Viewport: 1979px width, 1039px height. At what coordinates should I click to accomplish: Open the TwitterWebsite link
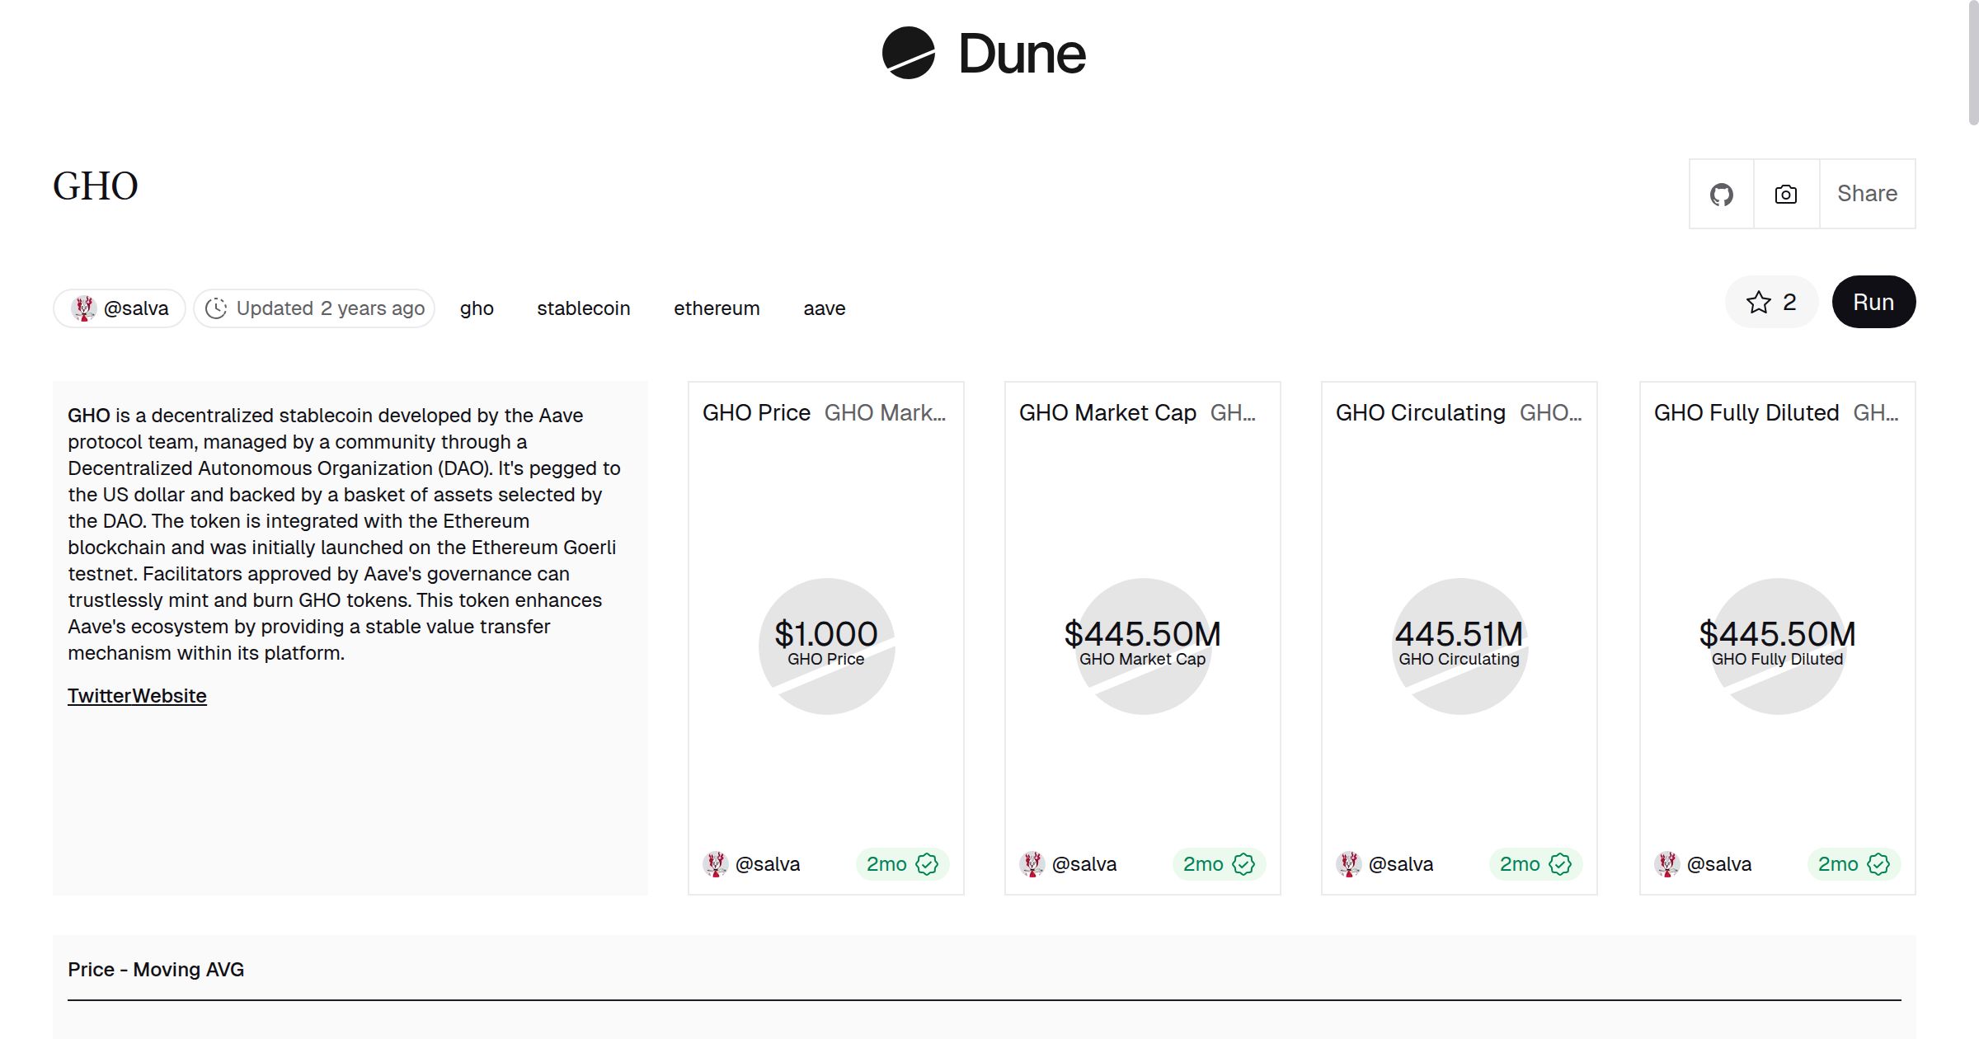[137, 696]
